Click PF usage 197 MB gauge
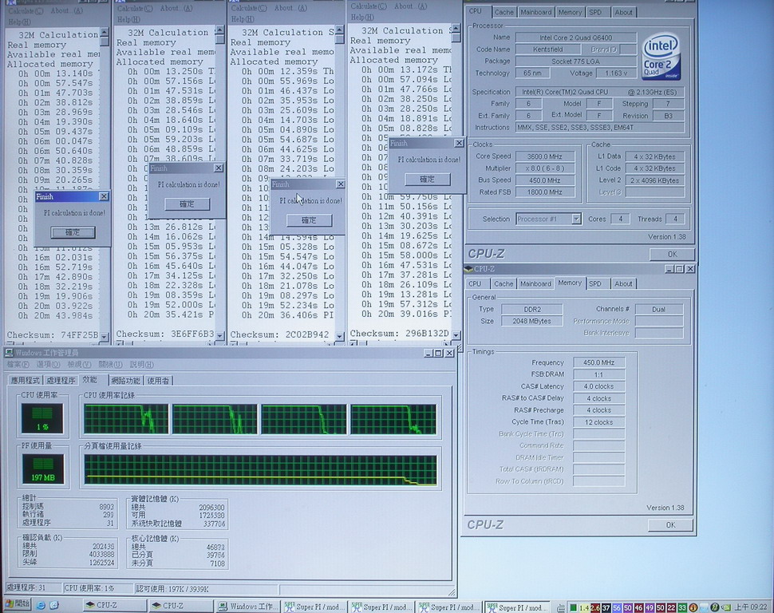This screenshot has width=774, height=613. pos(43,469)
